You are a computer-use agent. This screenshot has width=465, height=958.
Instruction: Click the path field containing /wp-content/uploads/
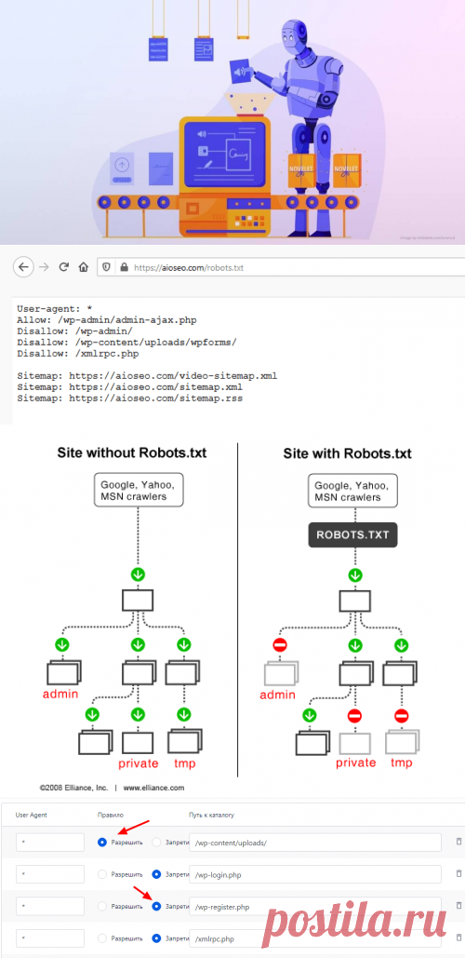coord(315,842)
